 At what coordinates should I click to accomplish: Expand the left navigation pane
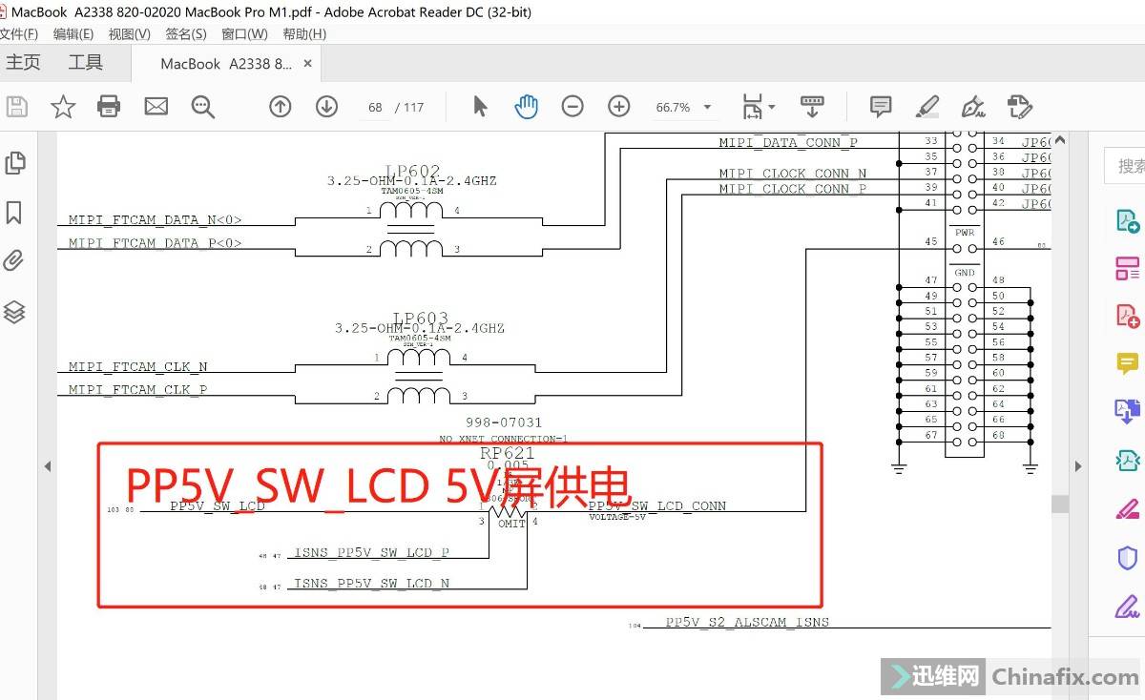click(x=47, y=466)
